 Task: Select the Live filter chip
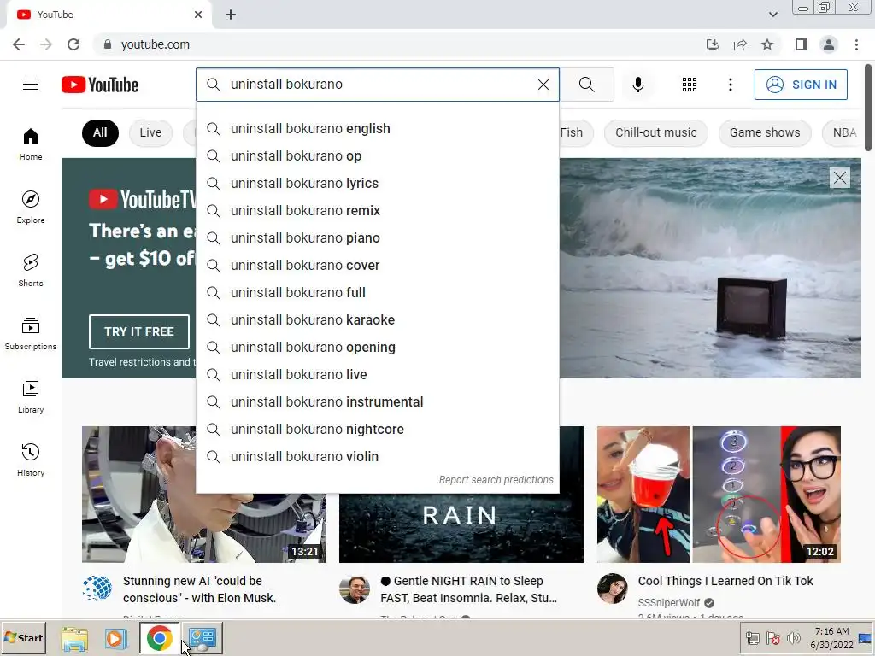(150, 132)
